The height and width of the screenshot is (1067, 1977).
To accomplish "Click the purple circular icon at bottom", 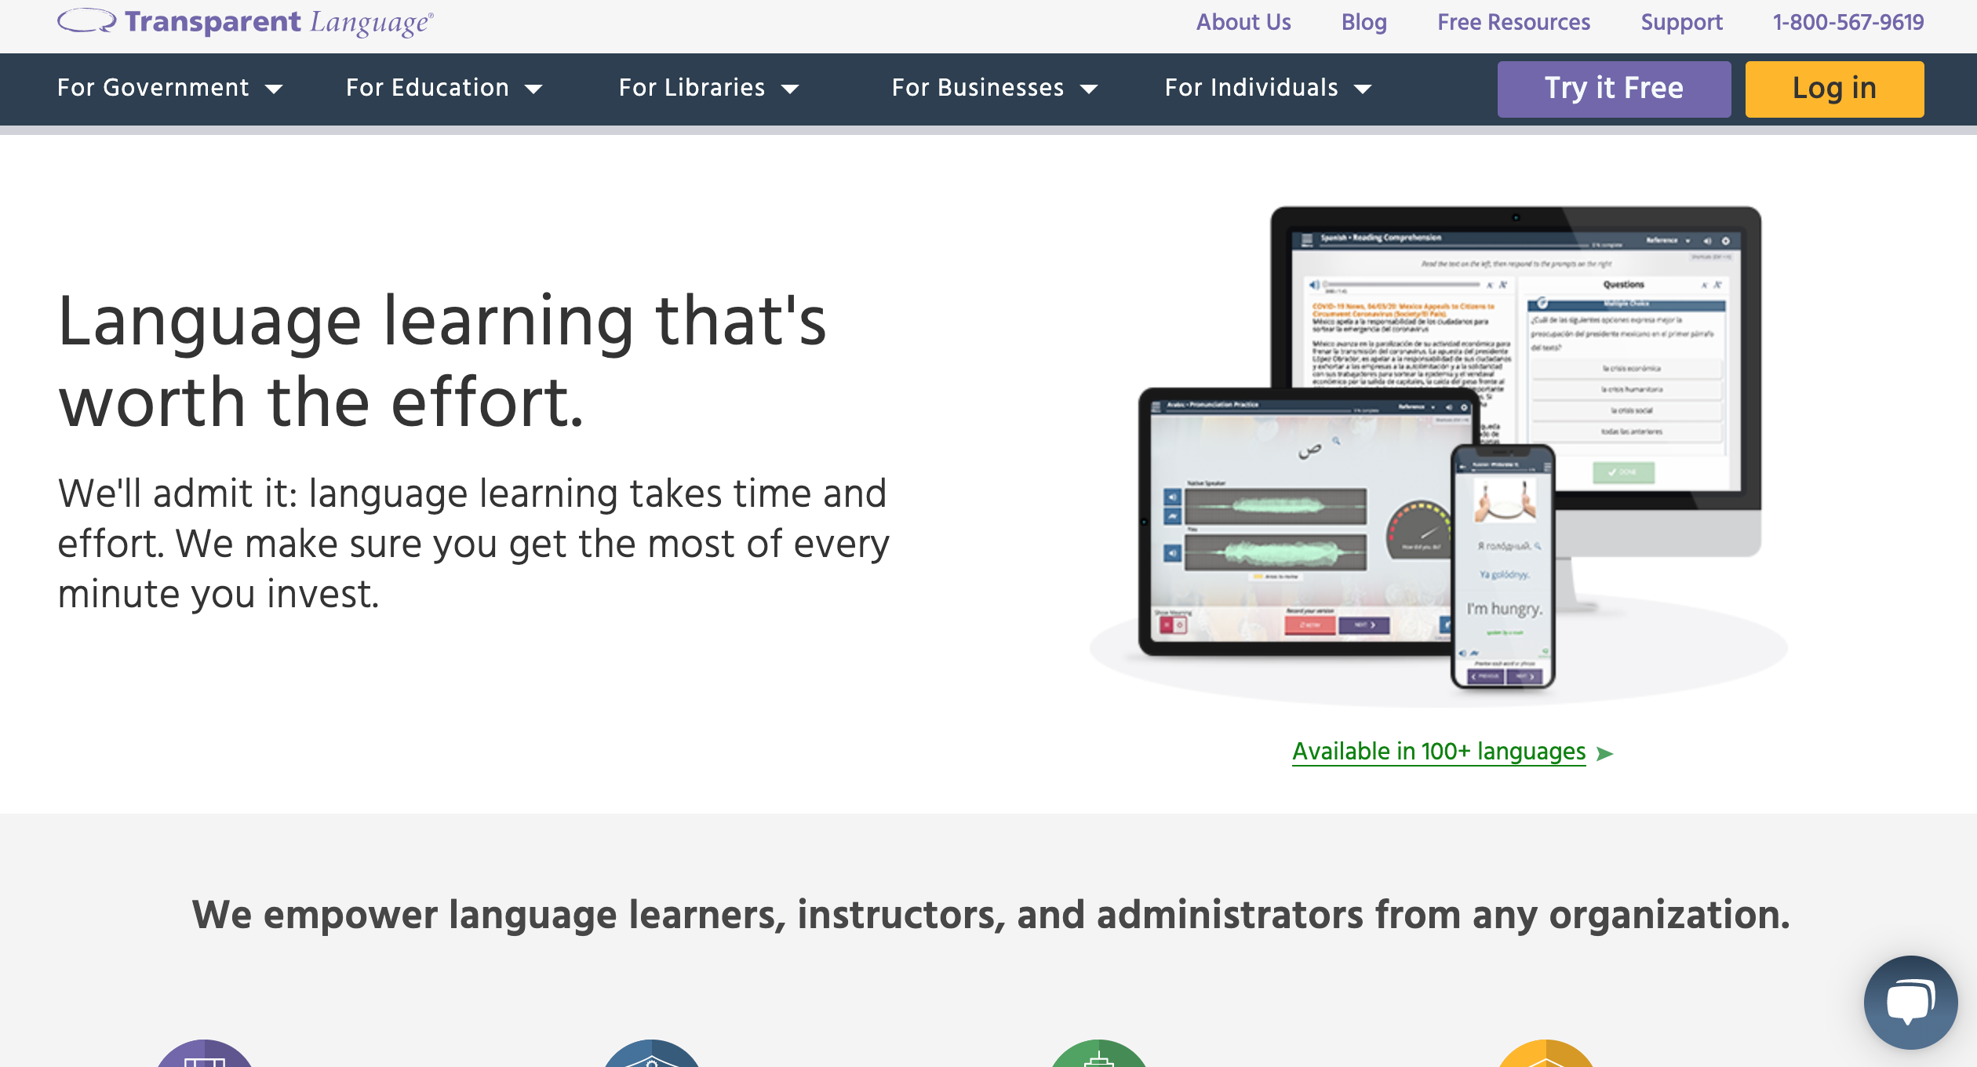I will click(205, 1055).
